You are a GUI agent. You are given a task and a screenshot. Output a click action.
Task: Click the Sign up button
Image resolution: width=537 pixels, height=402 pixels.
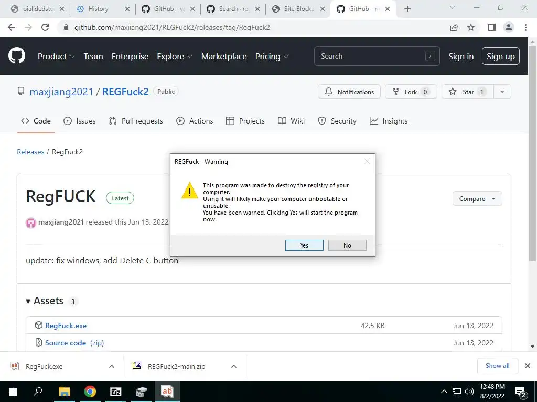click(x=501, y=56)
